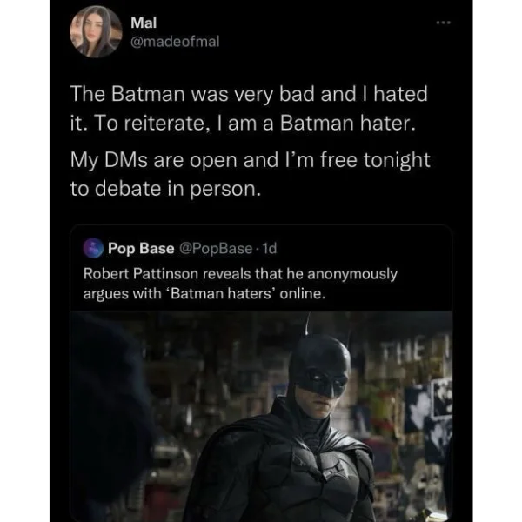Open the @PopBase handle

coord(209,251)
